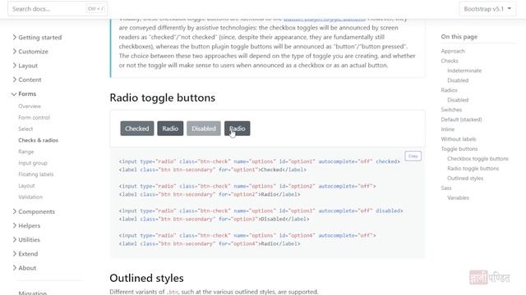The height and width of the screenshot is (295, 526).
Task: Collapse the Forms section
Action: [24, 94]
